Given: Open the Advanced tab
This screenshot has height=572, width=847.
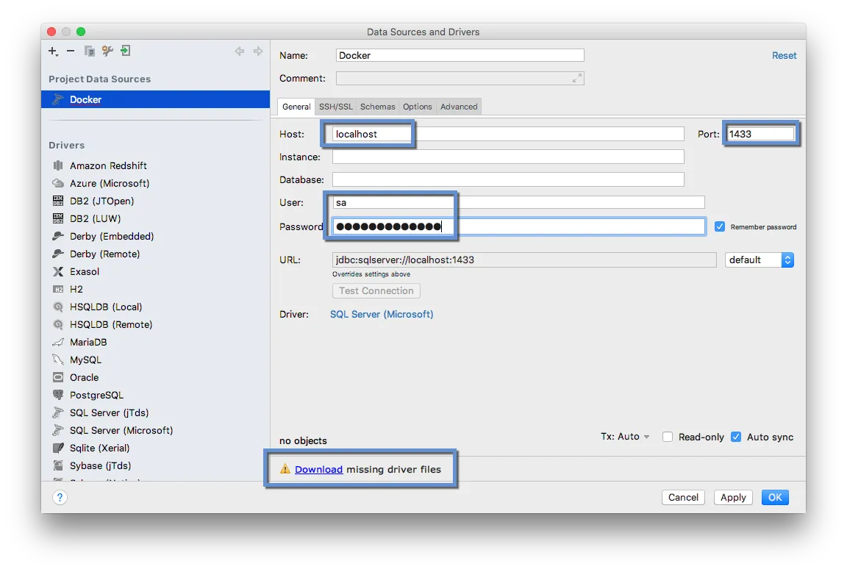Looking at the screenshot, I should [459, 107].
